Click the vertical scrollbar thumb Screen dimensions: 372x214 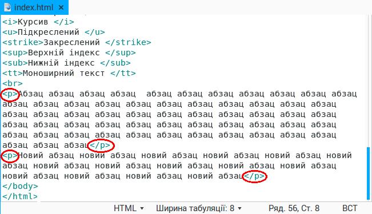(368, 173)
